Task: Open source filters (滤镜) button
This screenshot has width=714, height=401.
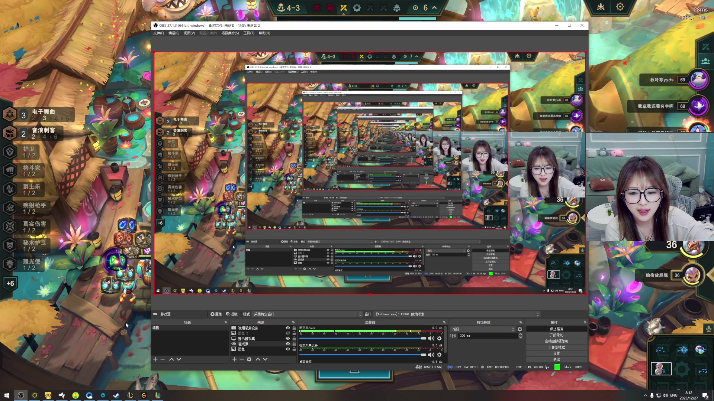Action: pyautogui.click(x=232, y=314)
